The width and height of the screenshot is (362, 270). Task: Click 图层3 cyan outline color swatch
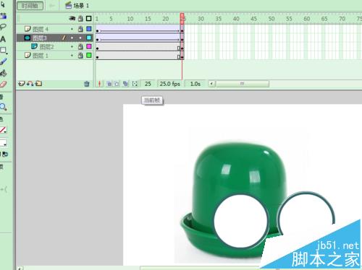point(89,38)
